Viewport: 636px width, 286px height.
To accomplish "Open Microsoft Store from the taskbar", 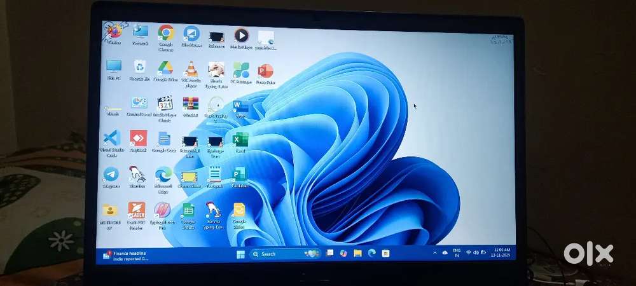I will point(386,253).
